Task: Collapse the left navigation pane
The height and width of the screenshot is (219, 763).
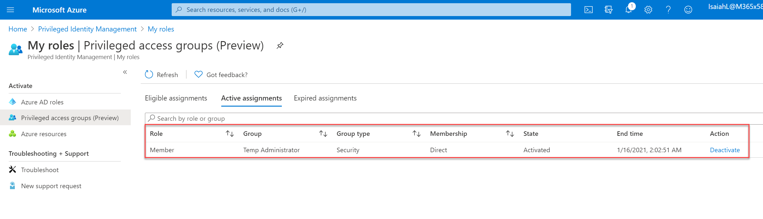Action: point(125,72)
